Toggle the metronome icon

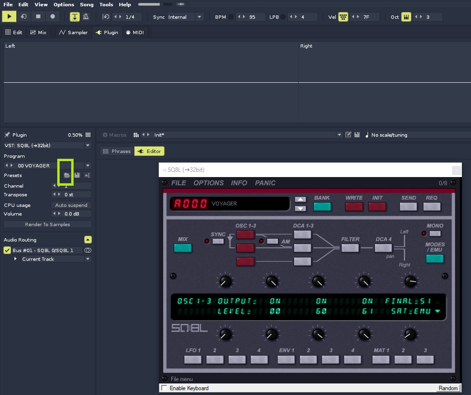tap(86, 17)
